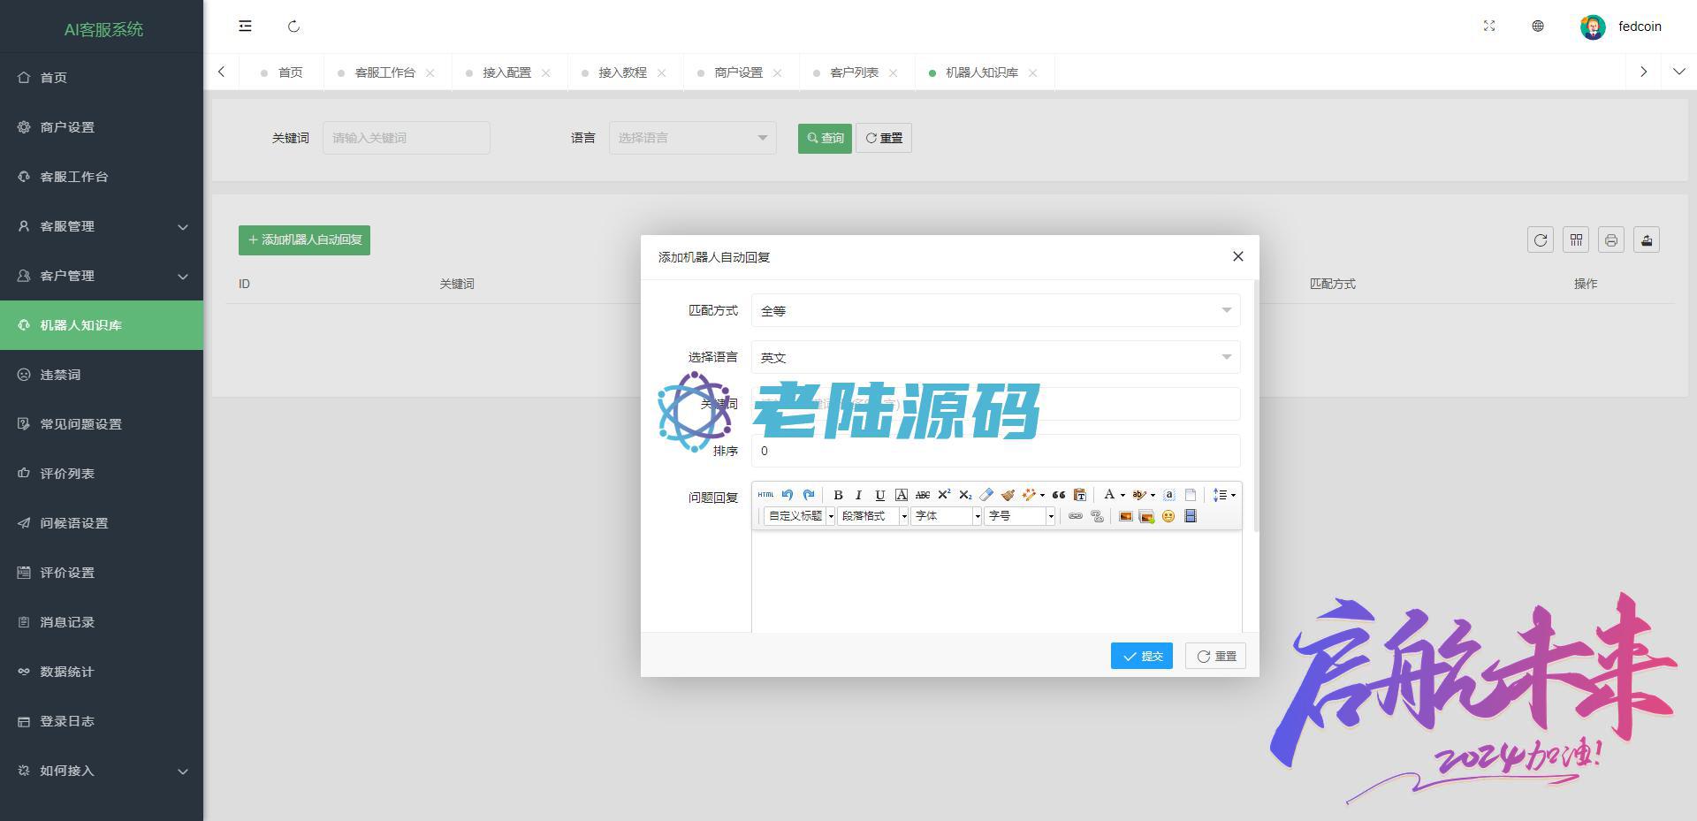Apply subscript formatting

tap(965, 495)
